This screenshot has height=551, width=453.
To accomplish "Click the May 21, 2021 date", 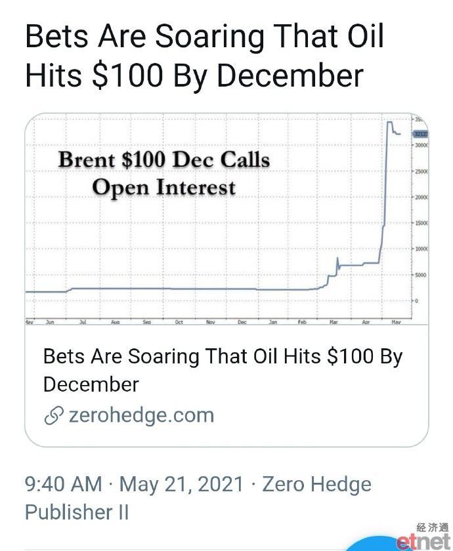I will [181, 484].
